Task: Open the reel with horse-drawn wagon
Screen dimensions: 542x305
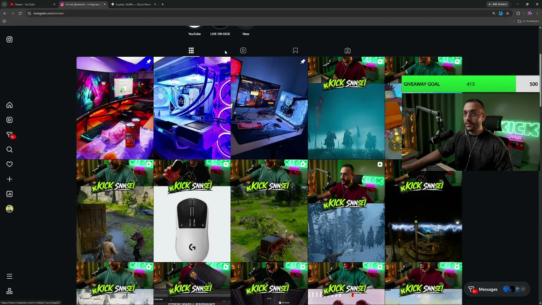Action: [269, 211]
